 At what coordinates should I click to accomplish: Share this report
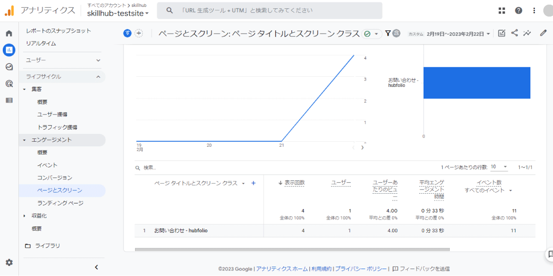[515, 33]
